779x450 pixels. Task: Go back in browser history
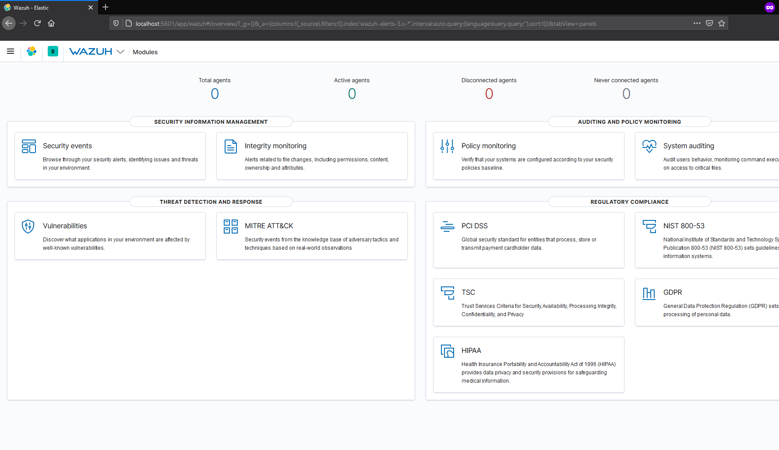(9, 23)
